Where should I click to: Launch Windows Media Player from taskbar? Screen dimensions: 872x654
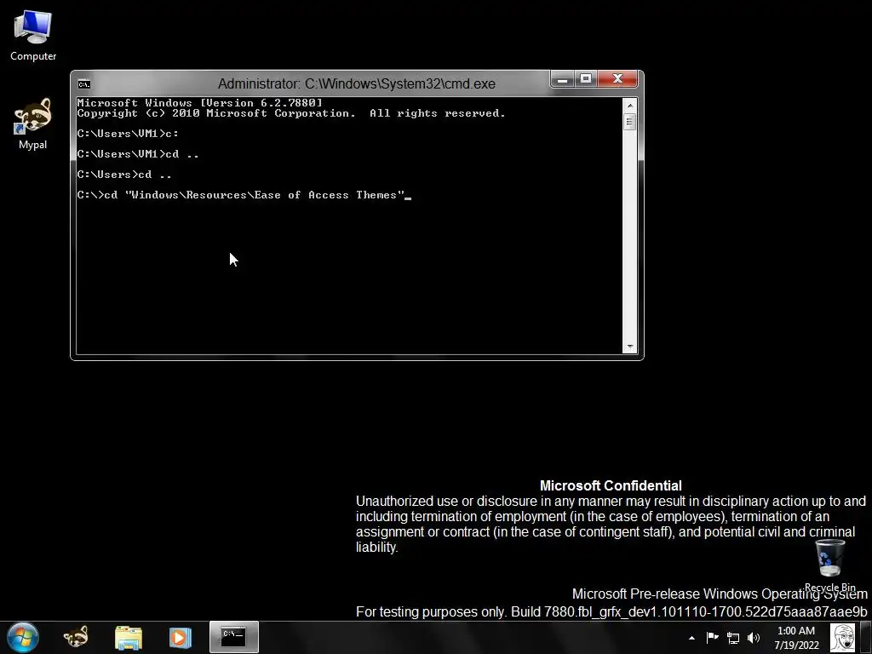[x=181, y=637]
